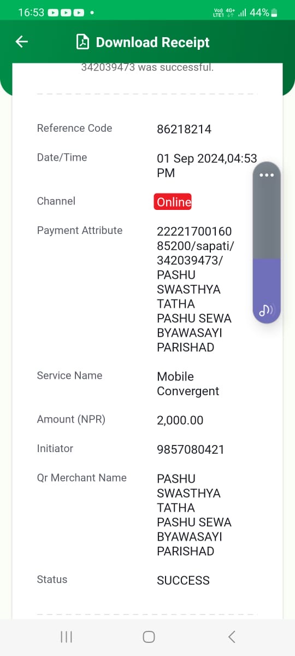295x656 pixels.
Task: Tap the initiator number 9857080421
Action: 191,450
